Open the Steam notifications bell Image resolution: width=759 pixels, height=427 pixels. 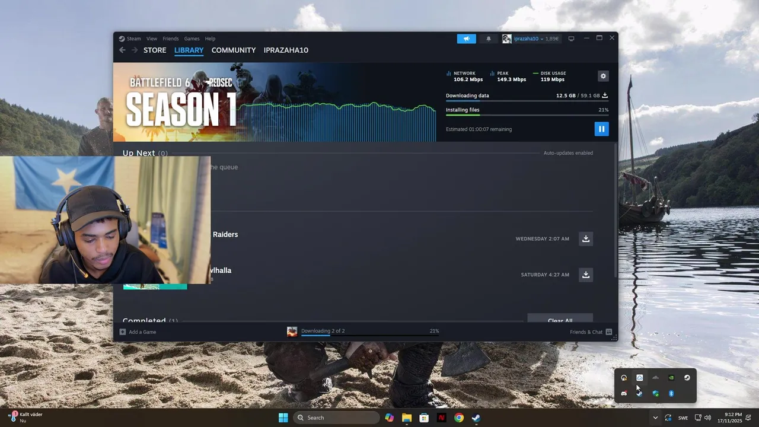pos(489,39)
